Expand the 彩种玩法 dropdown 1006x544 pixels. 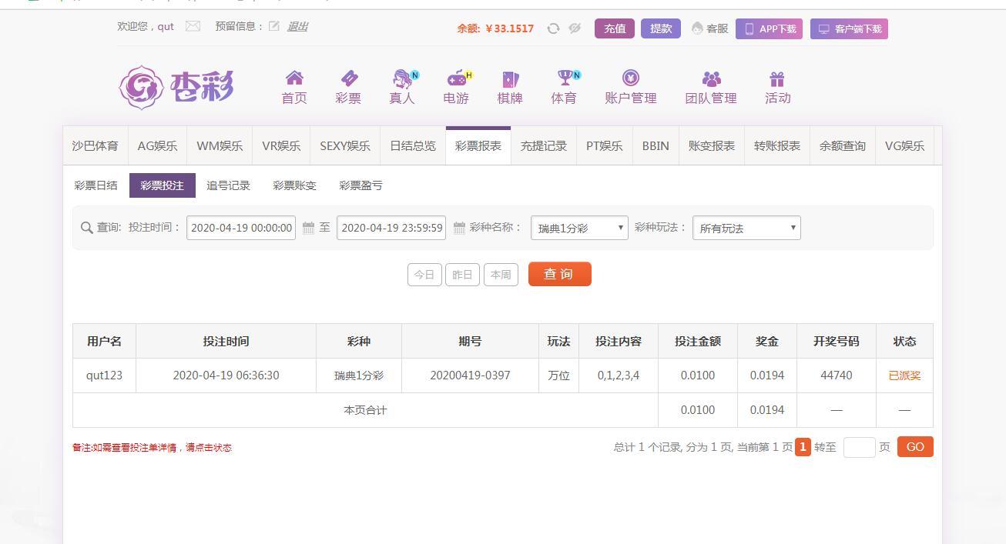coord(746,228)
